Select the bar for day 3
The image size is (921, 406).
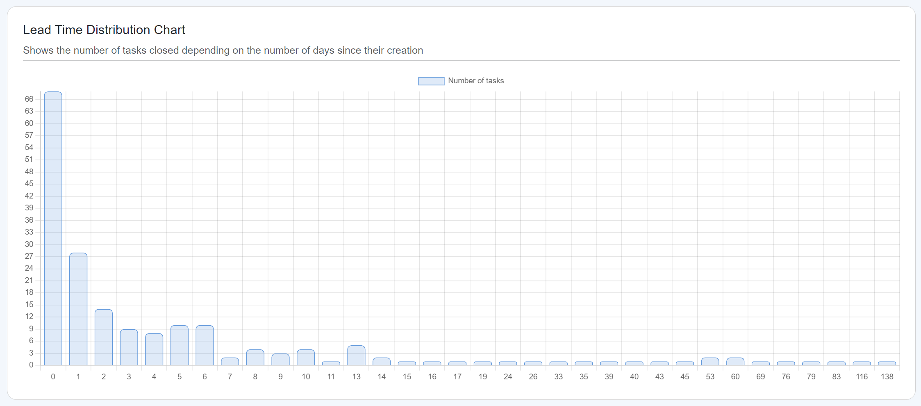129,347
